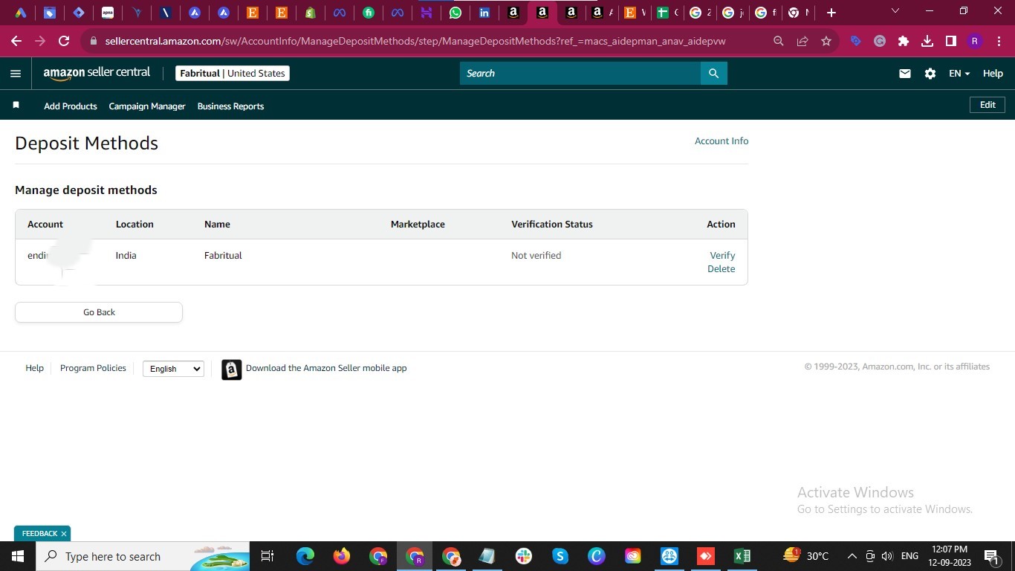1015x571 pixels.
Task: Click the Marketplace column header
Action: 418,224
